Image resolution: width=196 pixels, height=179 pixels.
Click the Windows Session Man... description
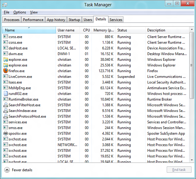166,128
